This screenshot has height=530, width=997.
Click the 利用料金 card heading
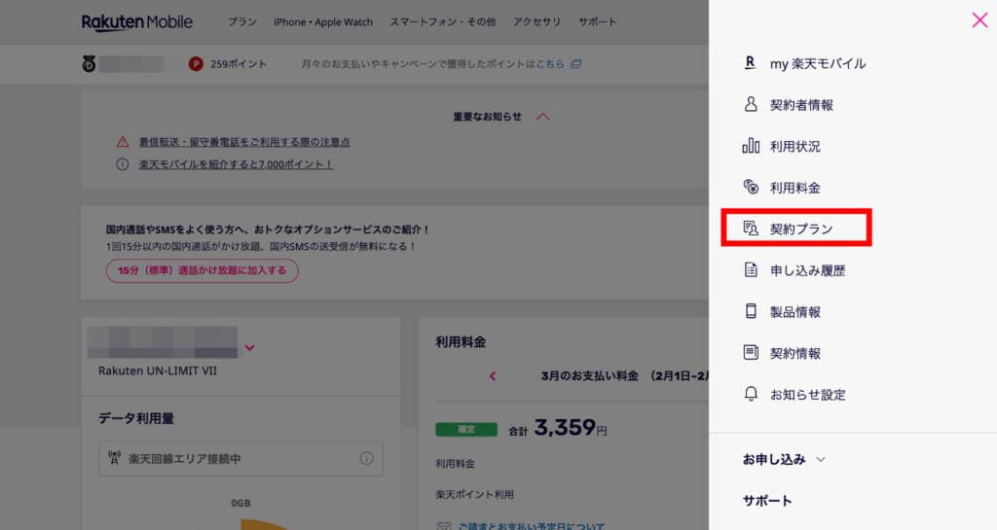pos(461,342)
